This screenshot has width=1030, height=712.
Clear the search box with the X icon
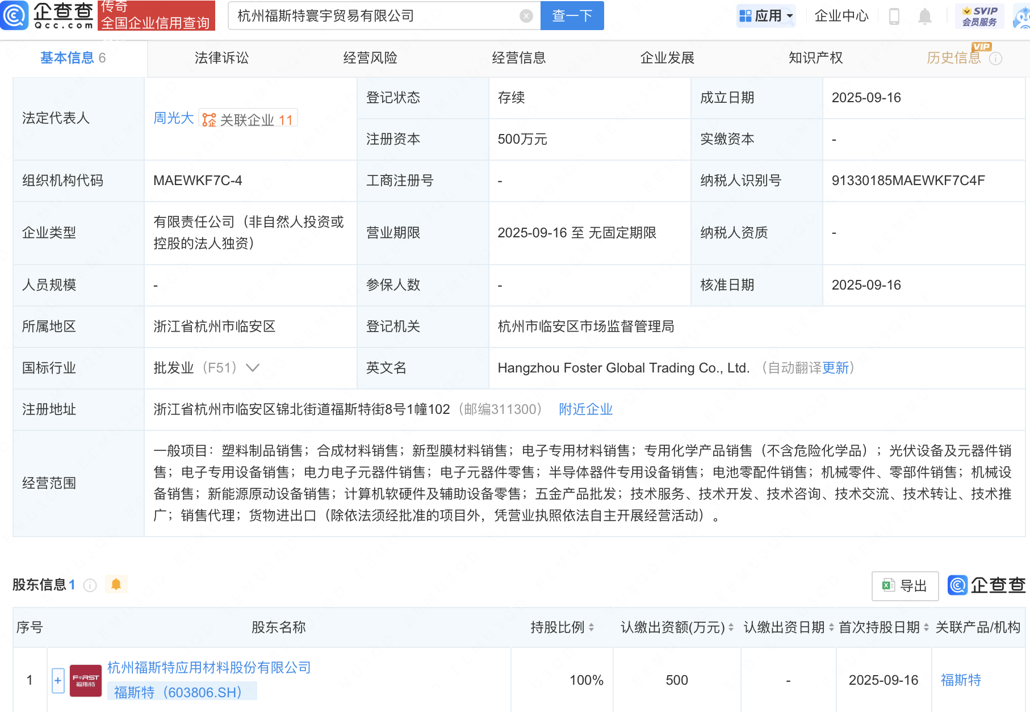click(x=526, y=16)
